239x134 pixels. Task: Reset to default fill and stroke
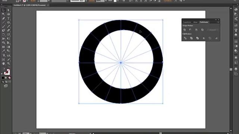(2, 74)
